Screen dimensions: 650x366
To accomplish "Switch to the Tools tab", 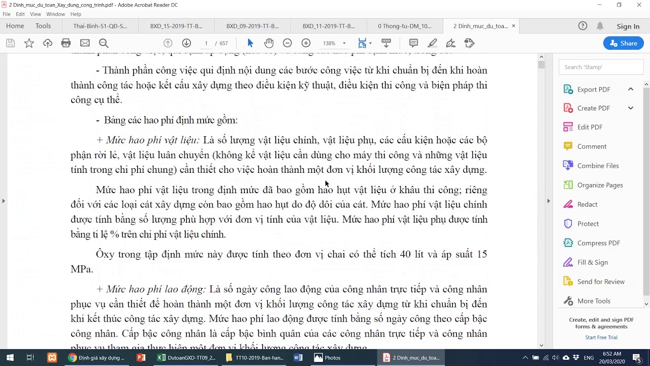I will (x=43, y=26).
